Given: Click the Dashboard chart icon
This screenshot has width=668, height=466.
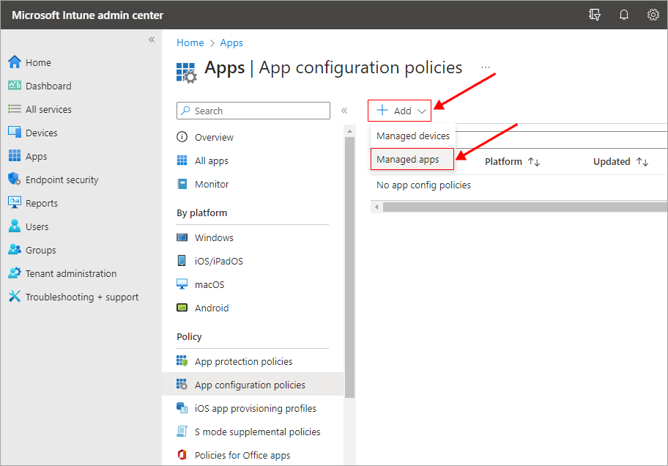Looking at the screenshot, I should 15,85.
